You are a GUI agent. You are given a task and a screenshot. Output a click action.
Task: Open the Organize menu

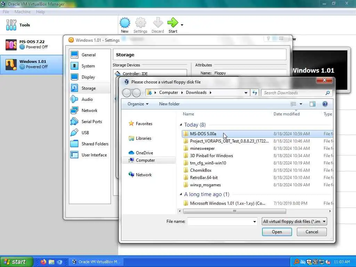click(138, 104)
